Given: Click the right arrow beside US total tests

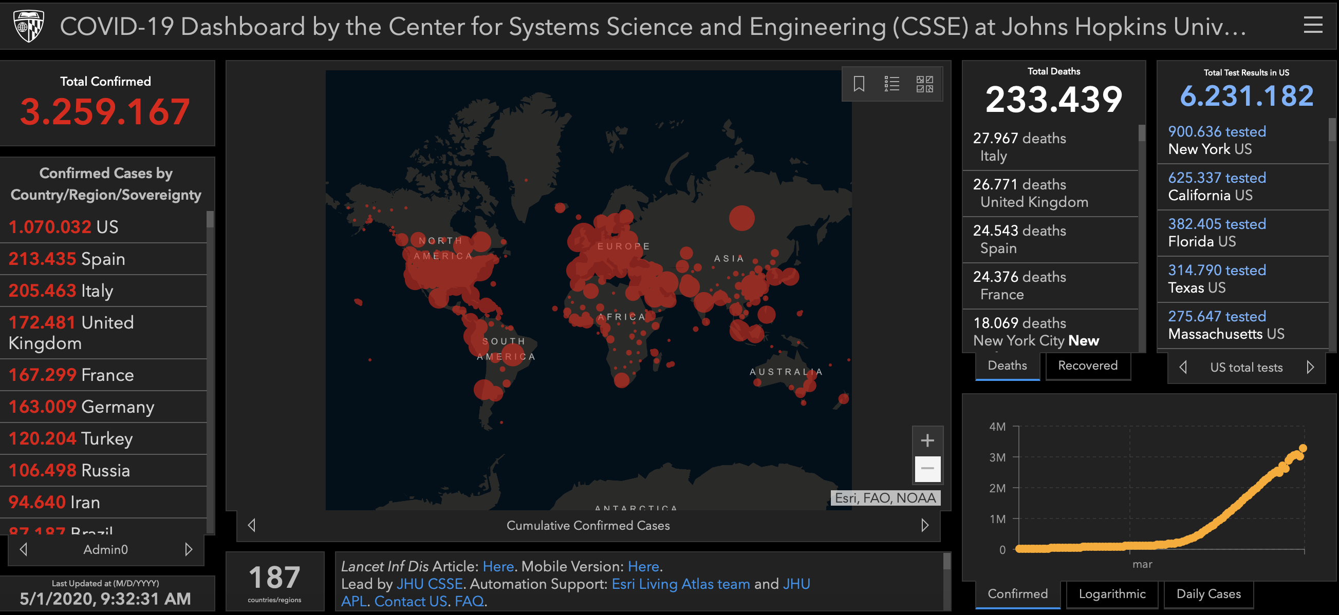Looking at the screenshot, I should (1310, 367).
